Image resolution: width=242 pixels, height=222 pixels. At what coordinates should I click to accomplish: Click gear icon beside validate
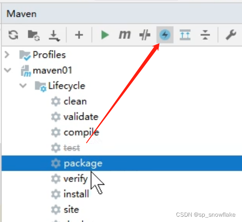56,117
